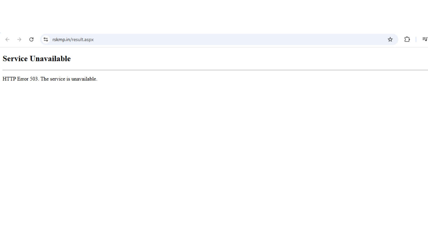The width and height of the screenshot is (428, 241).
Task: Click 'unavailable.' ending the error sentence
Action: [84, 79]
